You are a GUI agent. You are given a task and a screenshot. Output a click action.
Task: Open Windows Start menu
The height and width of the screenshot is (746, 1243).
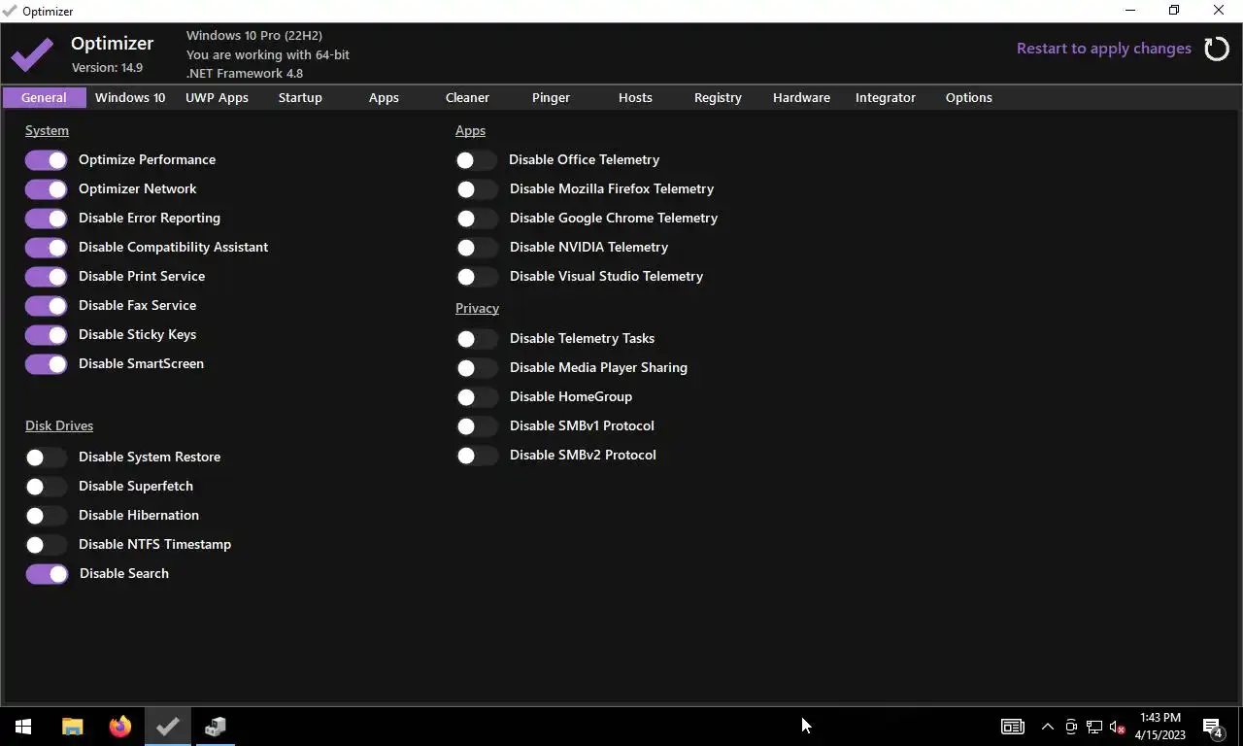(x=23, y=727)
